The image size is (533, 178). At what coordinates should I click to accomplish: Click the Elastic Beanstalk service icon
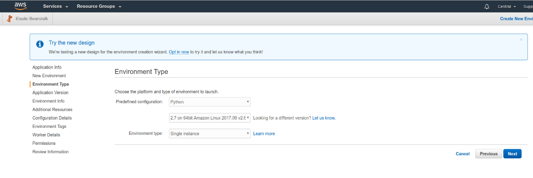[x=10, y=19]
